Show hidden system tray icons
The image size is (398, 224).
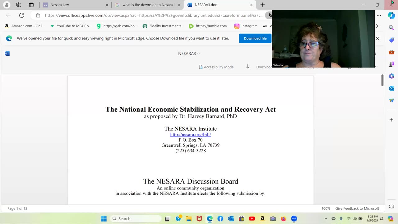click(326, 219)
